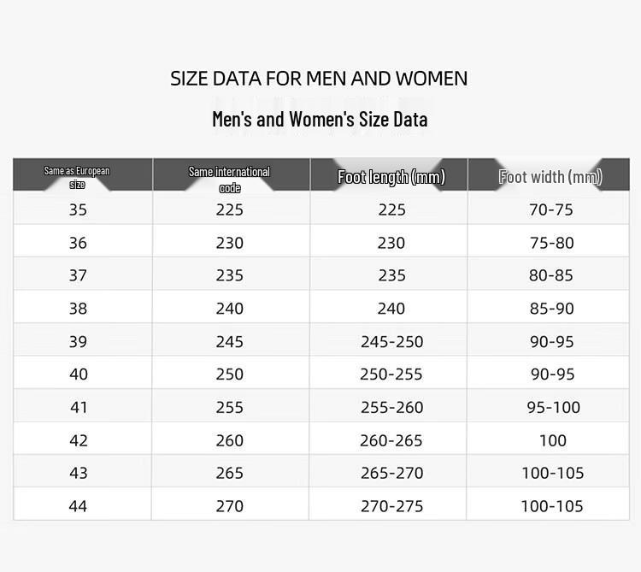
Task: Click the foot width 85-90 cell
Action: [552, 309]
